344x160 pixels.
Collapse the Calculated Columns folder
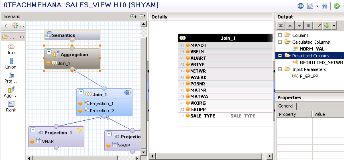(x=280, y=42)
